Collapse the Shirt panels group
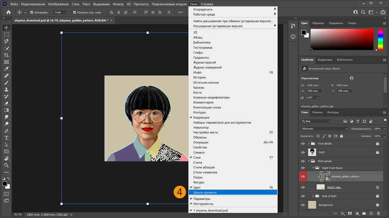Screen dimensions: 389x218 pos(309,161)
